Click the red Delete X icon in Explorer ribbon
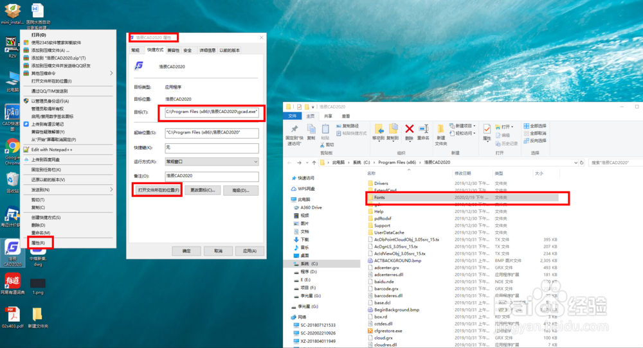The width and height of the screenshot is (643, 348). pyautogui.click(x=409, y=129)
